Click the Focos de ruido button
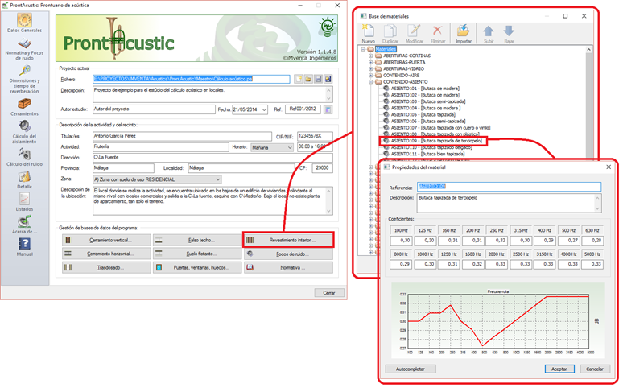The image size is (623, 392). tap(288, 254)
